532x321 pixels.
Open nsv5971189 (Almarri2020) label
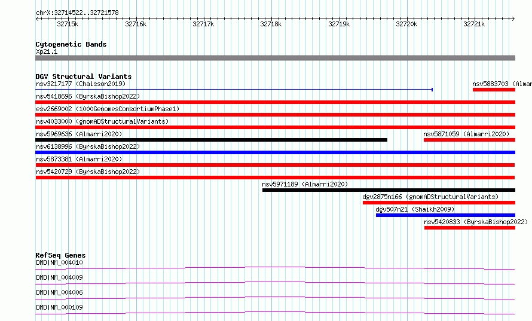click(x=305, y=184)
